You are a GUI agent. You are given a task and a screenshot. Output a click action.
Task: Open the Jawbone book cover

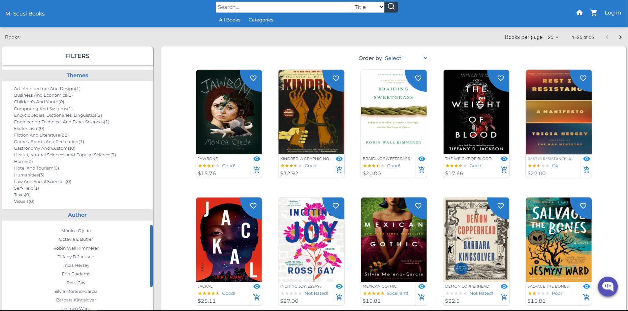tap(229, 112)
